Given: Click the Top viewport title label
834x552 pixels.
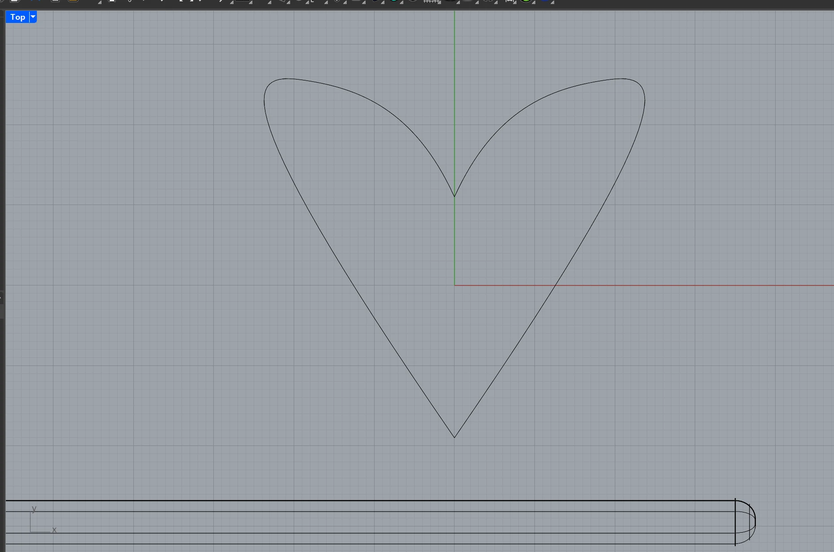Looking at the screenshot, I should 18,17.
